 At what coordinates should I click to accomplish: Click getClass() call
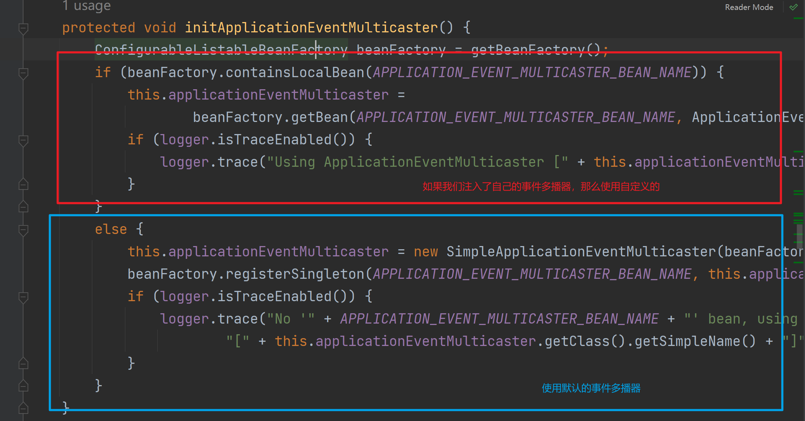(585, 341)
